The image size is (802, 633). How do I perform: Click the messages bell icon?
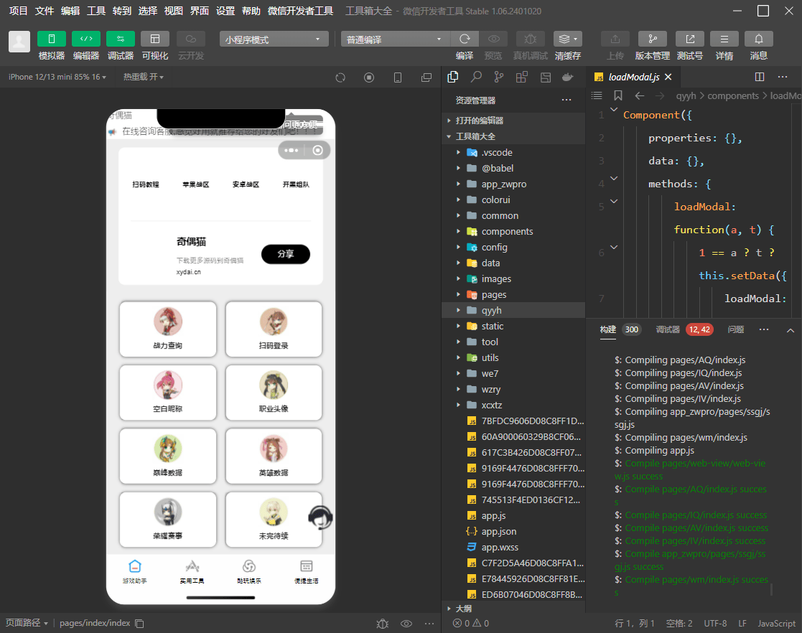(758, 39)
